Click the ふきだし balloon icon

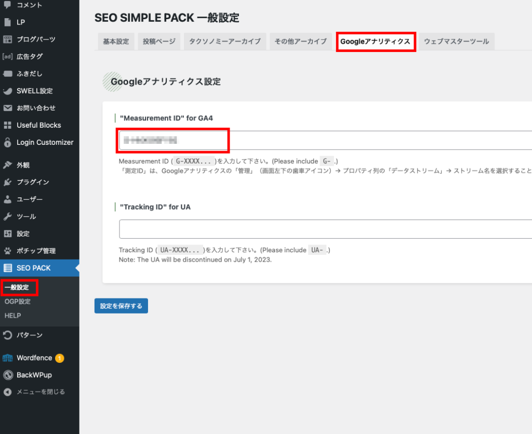[x=7, y=74]
